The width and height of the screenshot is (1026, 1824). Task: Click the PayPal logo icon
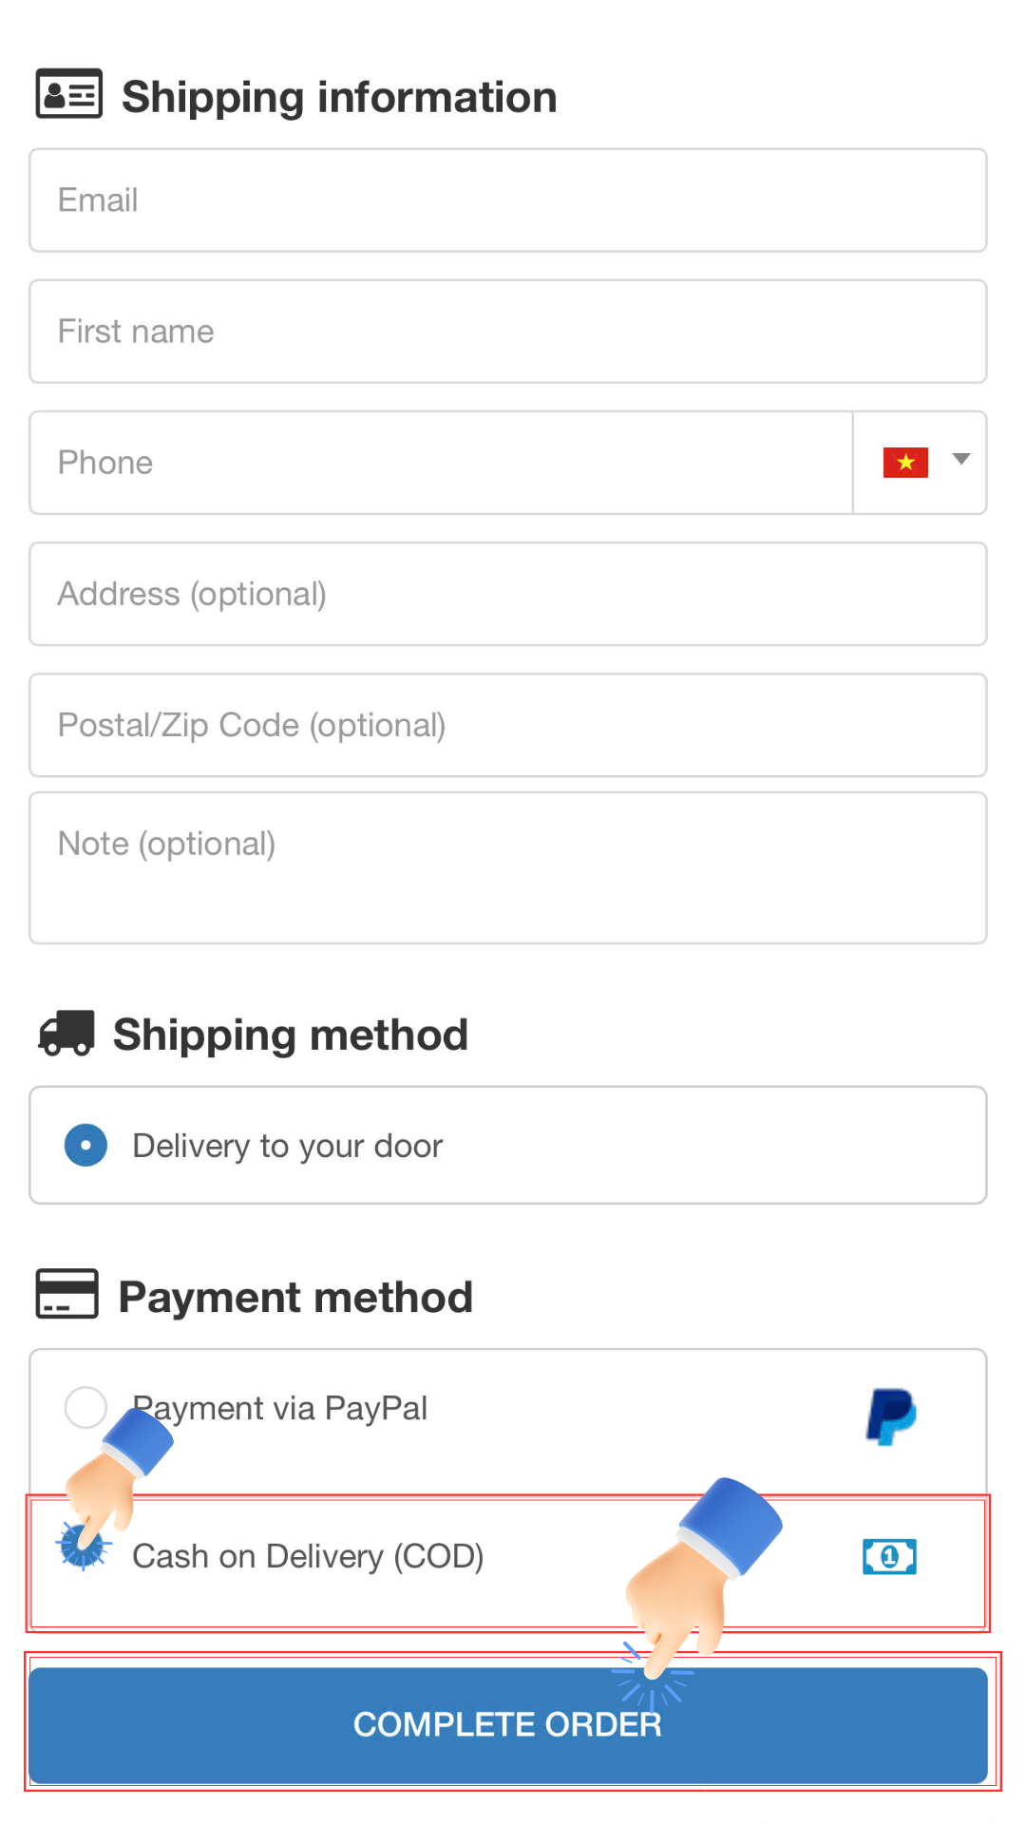tap(891, 1415)
